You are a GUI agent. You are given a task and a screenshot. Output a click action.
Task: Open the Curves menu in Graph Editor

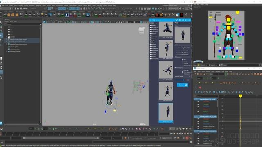click(208, 71)
